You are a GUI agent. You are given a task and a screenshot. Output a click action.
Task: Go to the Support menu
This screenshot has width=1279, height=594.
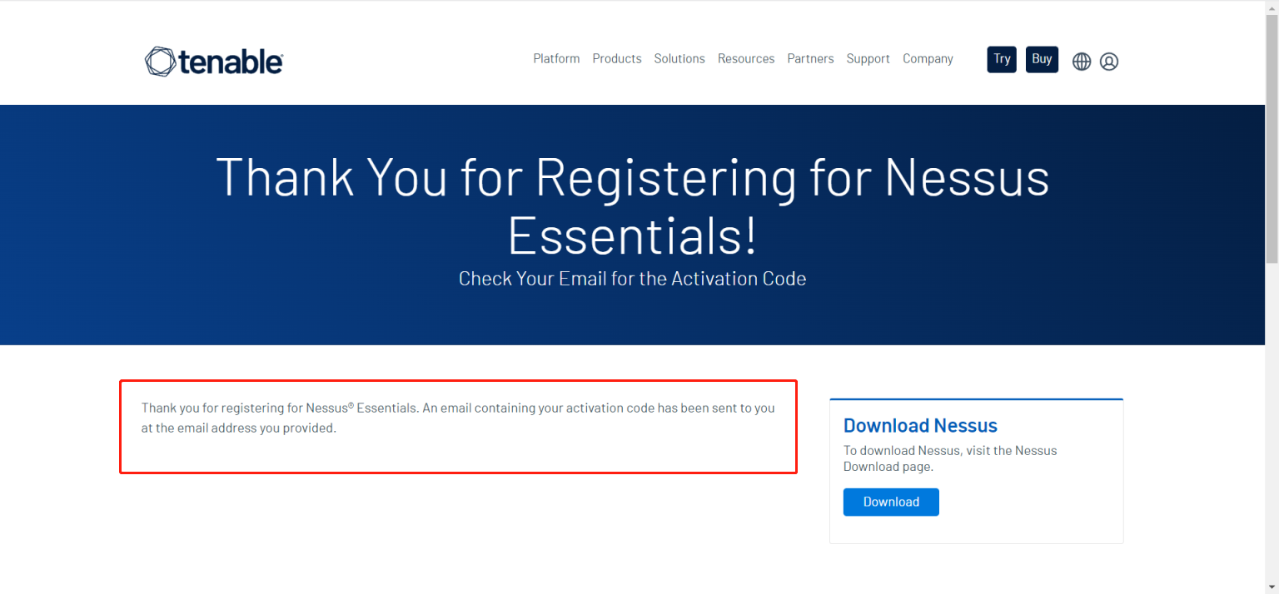tap(868, 59)
